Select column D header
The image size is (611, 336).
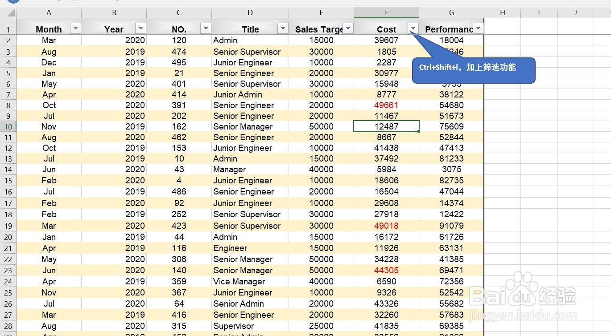tap(250, 12)
